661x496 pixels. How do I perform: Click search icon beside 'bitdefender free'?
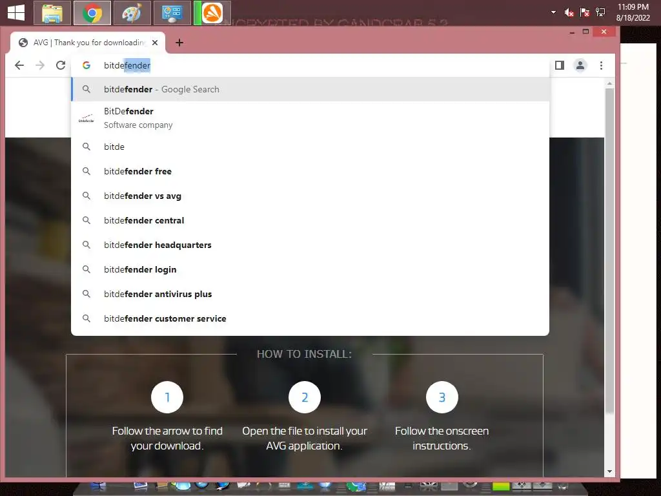[86, 171]
